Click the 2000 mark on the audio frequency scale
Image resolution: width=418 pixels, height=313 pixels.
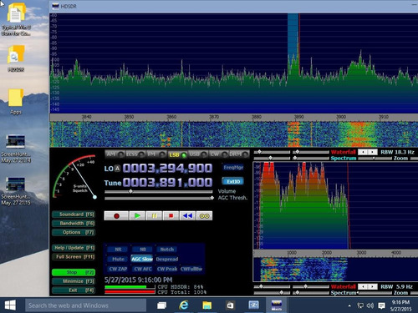(x=327, y=253)
